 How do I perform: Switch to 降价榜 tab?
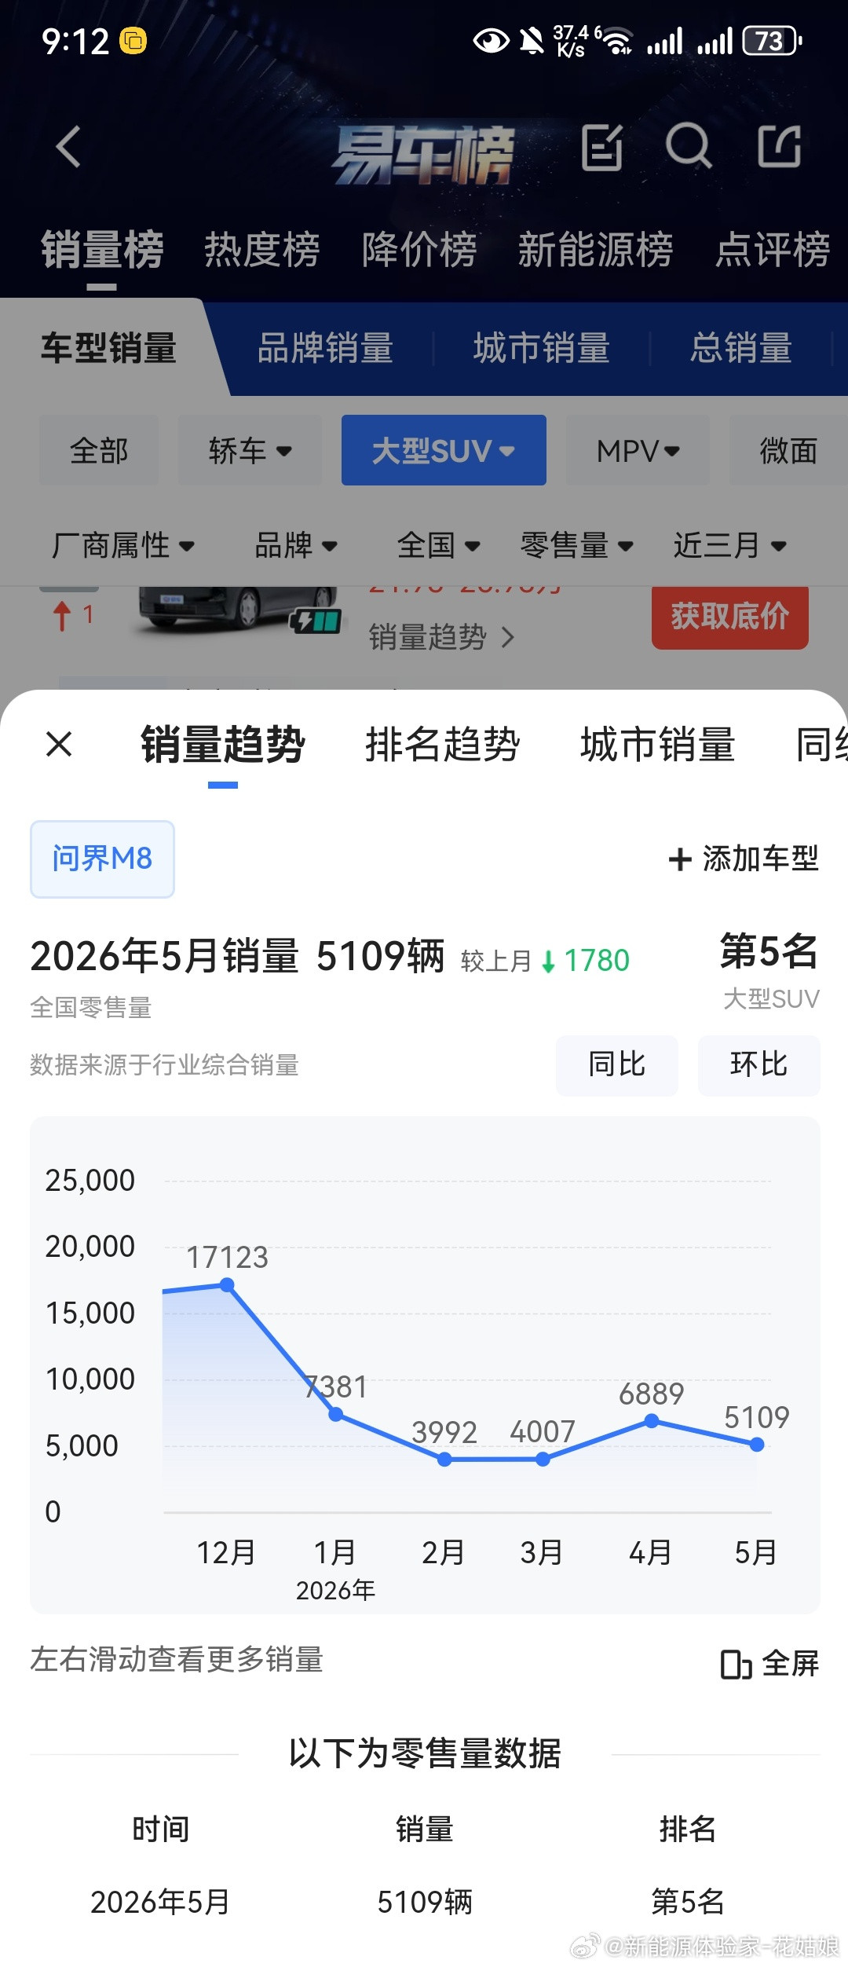(x=419, y=250)
